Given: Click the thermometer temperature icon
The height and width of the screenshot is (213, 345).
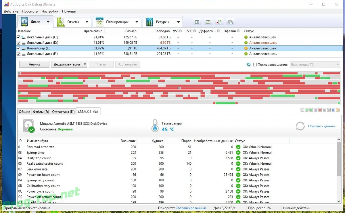Looking at the screenshot, I should tap(155, 126).
